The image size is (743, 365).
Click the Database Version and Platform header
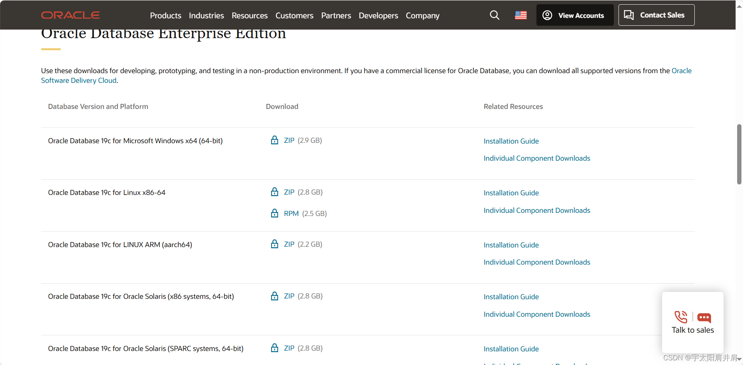coord(98,107)
